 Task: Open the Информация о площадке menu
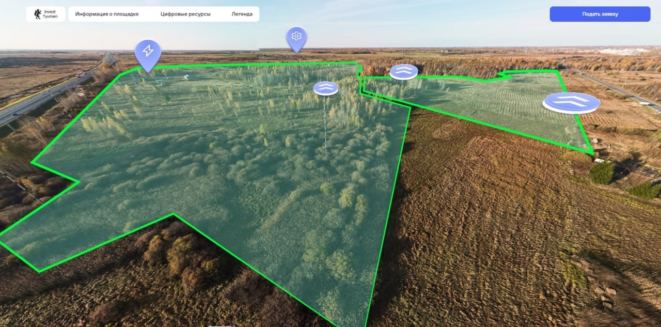(x=107, y=14)
